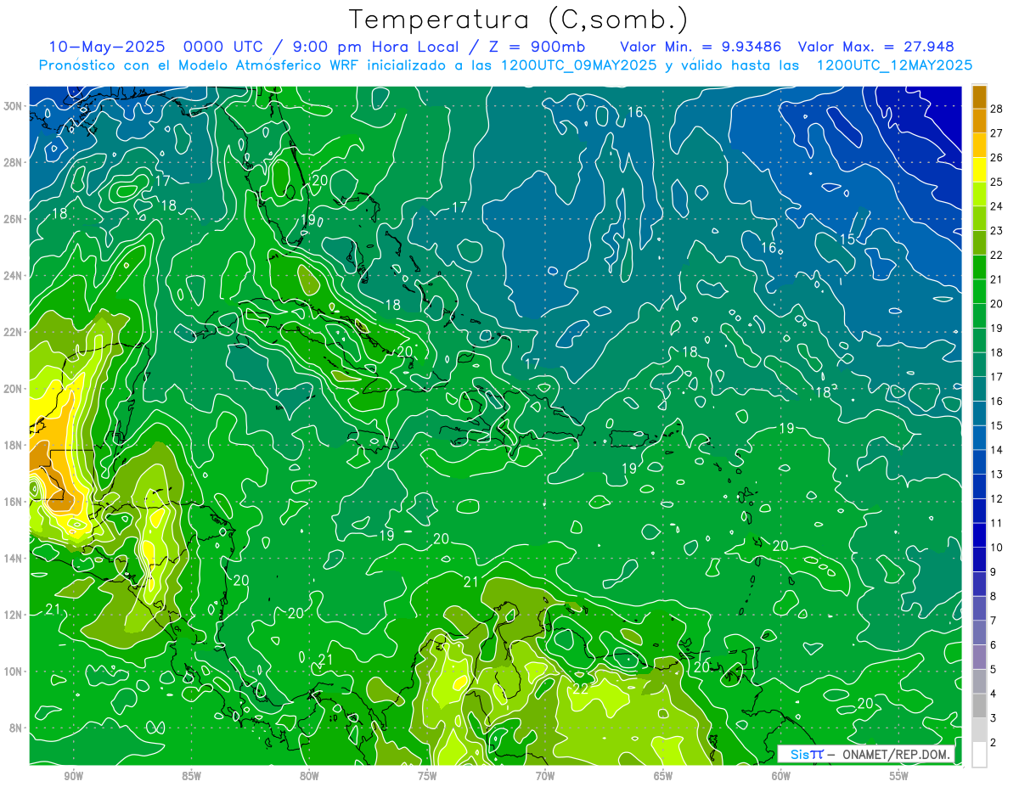Image resolution: width=1019 pixels, height=787 pixels.
Task: Click the "8N" latitude axis label
Action: [17, 728]
